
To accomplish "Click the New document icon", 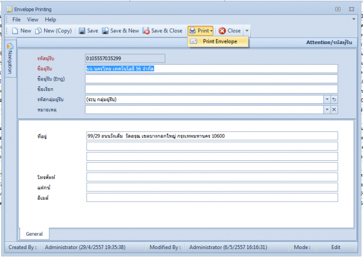I will [15, 31].
